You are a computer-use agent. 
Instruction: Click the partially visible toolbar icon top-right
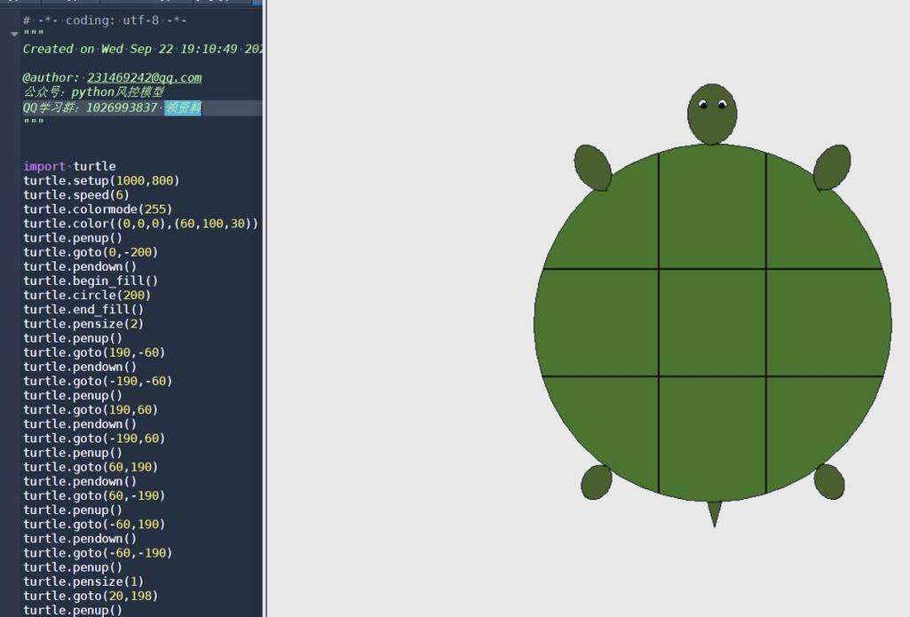click(258, 3)
